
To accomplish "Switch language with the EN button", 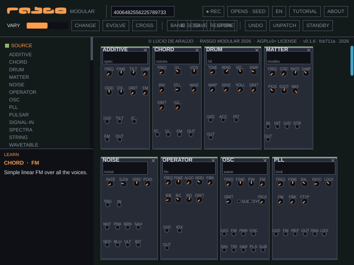I will pyautogui.click(x=279, y=12).
